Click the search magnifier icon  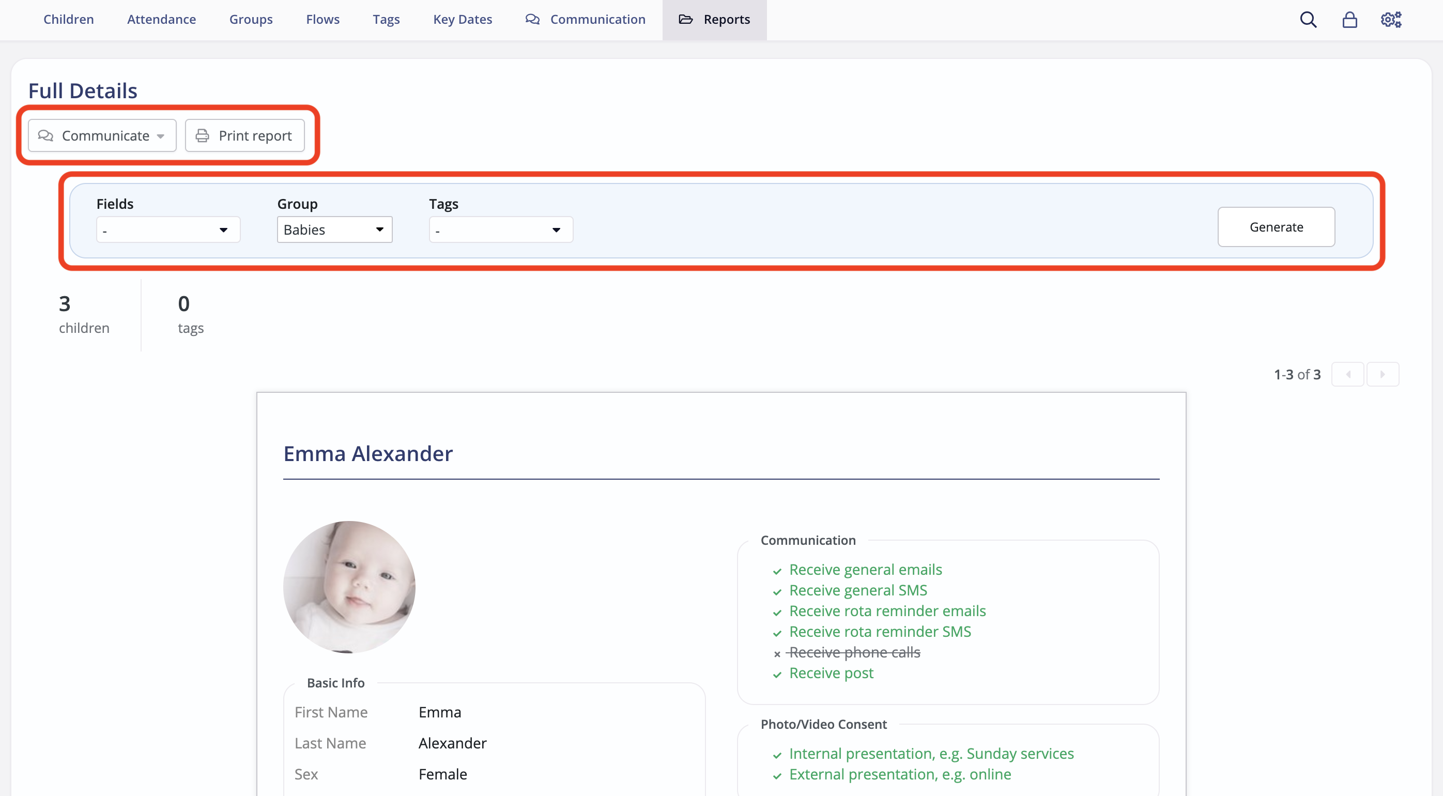(1308, 20)
